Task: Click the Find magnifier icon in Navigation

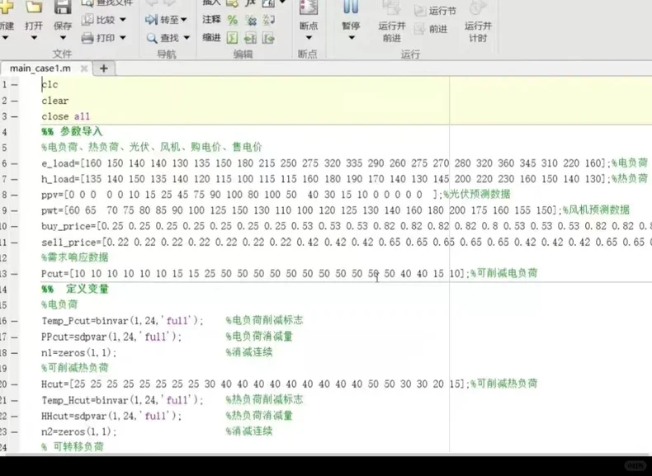Action: 152,38
